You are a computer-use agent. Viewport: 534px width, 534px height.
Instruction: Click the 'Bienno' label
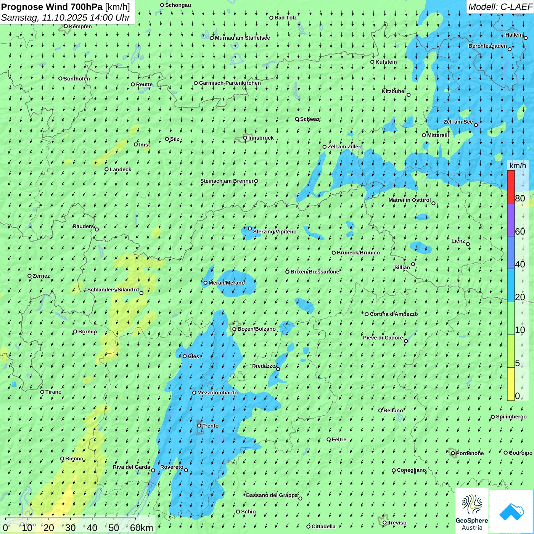(x=74, y=458)
